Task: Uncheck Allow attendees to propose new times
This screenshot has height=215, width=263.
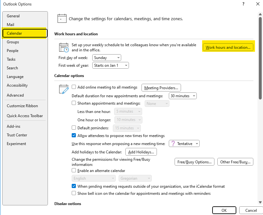Action: coord(74,135)
